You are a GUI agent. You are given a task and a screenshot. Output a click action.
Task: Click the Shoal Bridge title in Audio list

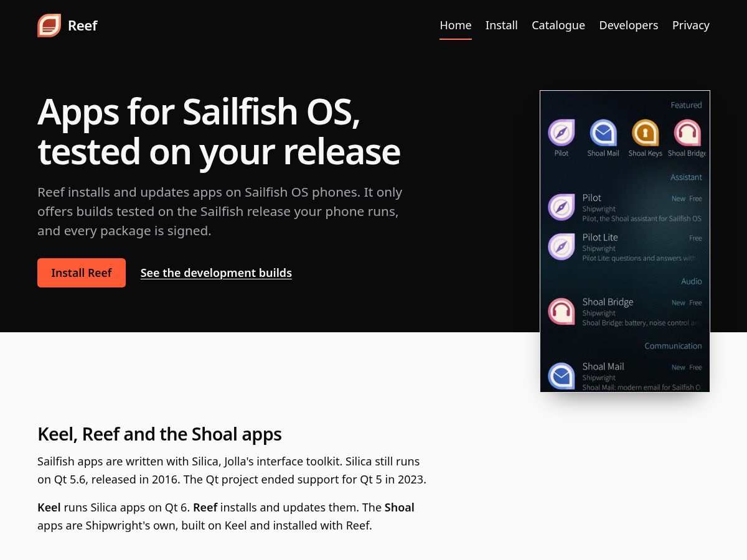click(608, 302)
